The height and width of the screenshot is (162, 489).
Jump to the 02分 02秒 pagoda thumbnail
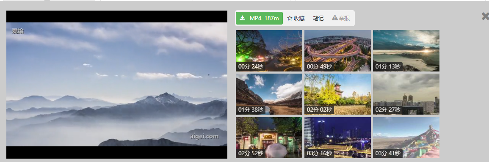point(337,94)
